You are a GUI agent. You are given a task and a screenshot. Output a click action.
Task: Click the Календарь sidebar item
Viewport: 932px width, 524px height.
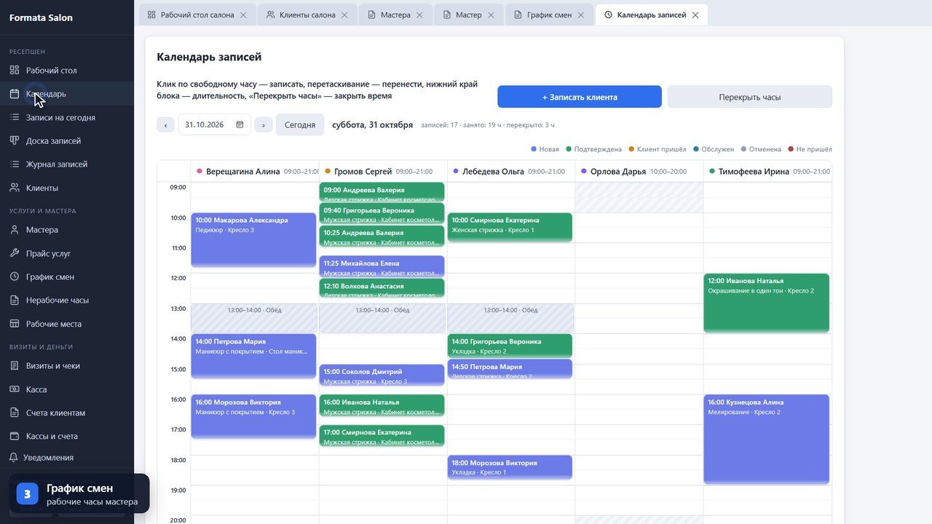coord(67,94)
